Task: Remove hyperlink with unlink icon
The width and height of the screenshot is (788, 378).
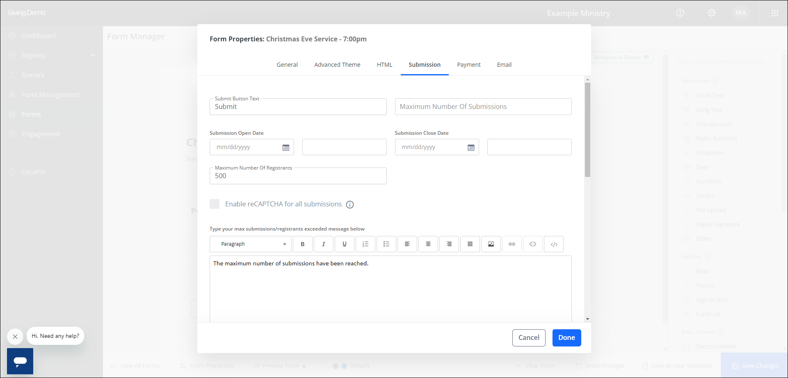Action: click(x=533, y=244)
